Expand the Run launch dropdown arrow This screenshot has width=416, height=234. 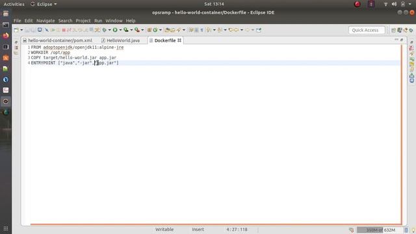pos(120,30)
